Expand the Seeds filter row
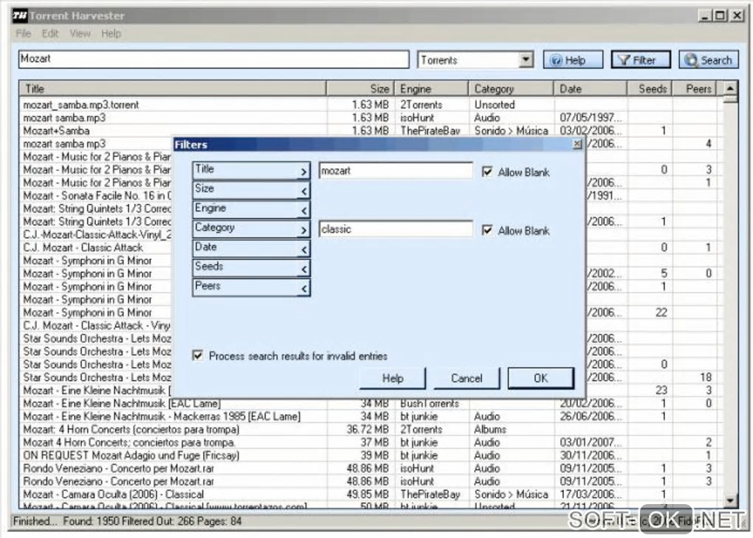This screenshot has height=538, width=753. point(303,269)
